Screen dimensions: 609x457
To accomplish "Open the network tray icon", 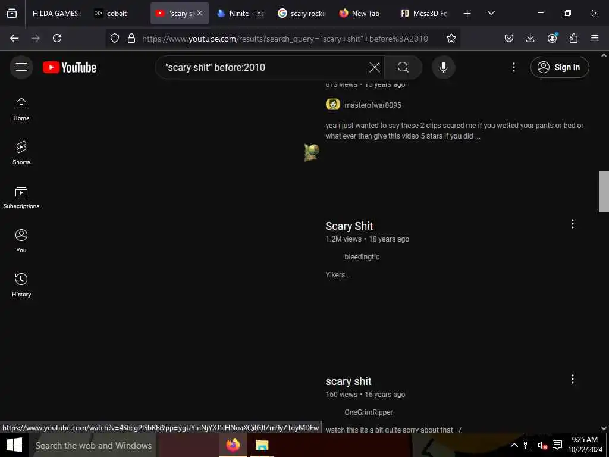I will pyautogui.click(x=528, y=445).
